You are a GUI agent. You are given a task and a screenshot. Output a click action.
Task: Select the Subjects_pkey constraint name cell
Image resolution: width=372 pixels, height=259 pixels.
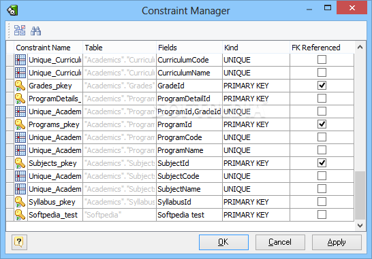click(55, 163)
